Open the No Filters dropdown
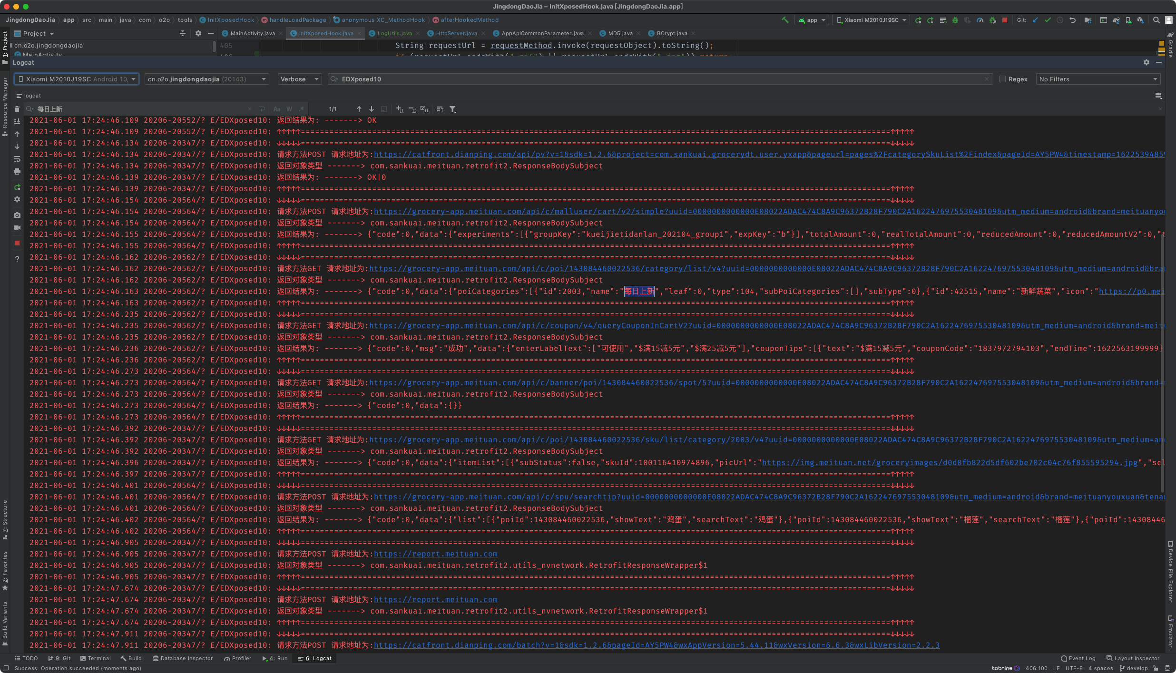The width and height of the screenshot is (1176, 673). tap(1098, 79)
